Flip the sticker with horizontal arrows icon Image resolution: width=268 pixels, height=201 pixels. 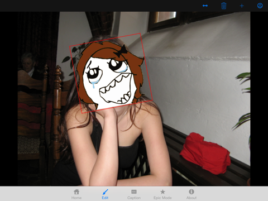pyautogui.click(x=205, y=6)
